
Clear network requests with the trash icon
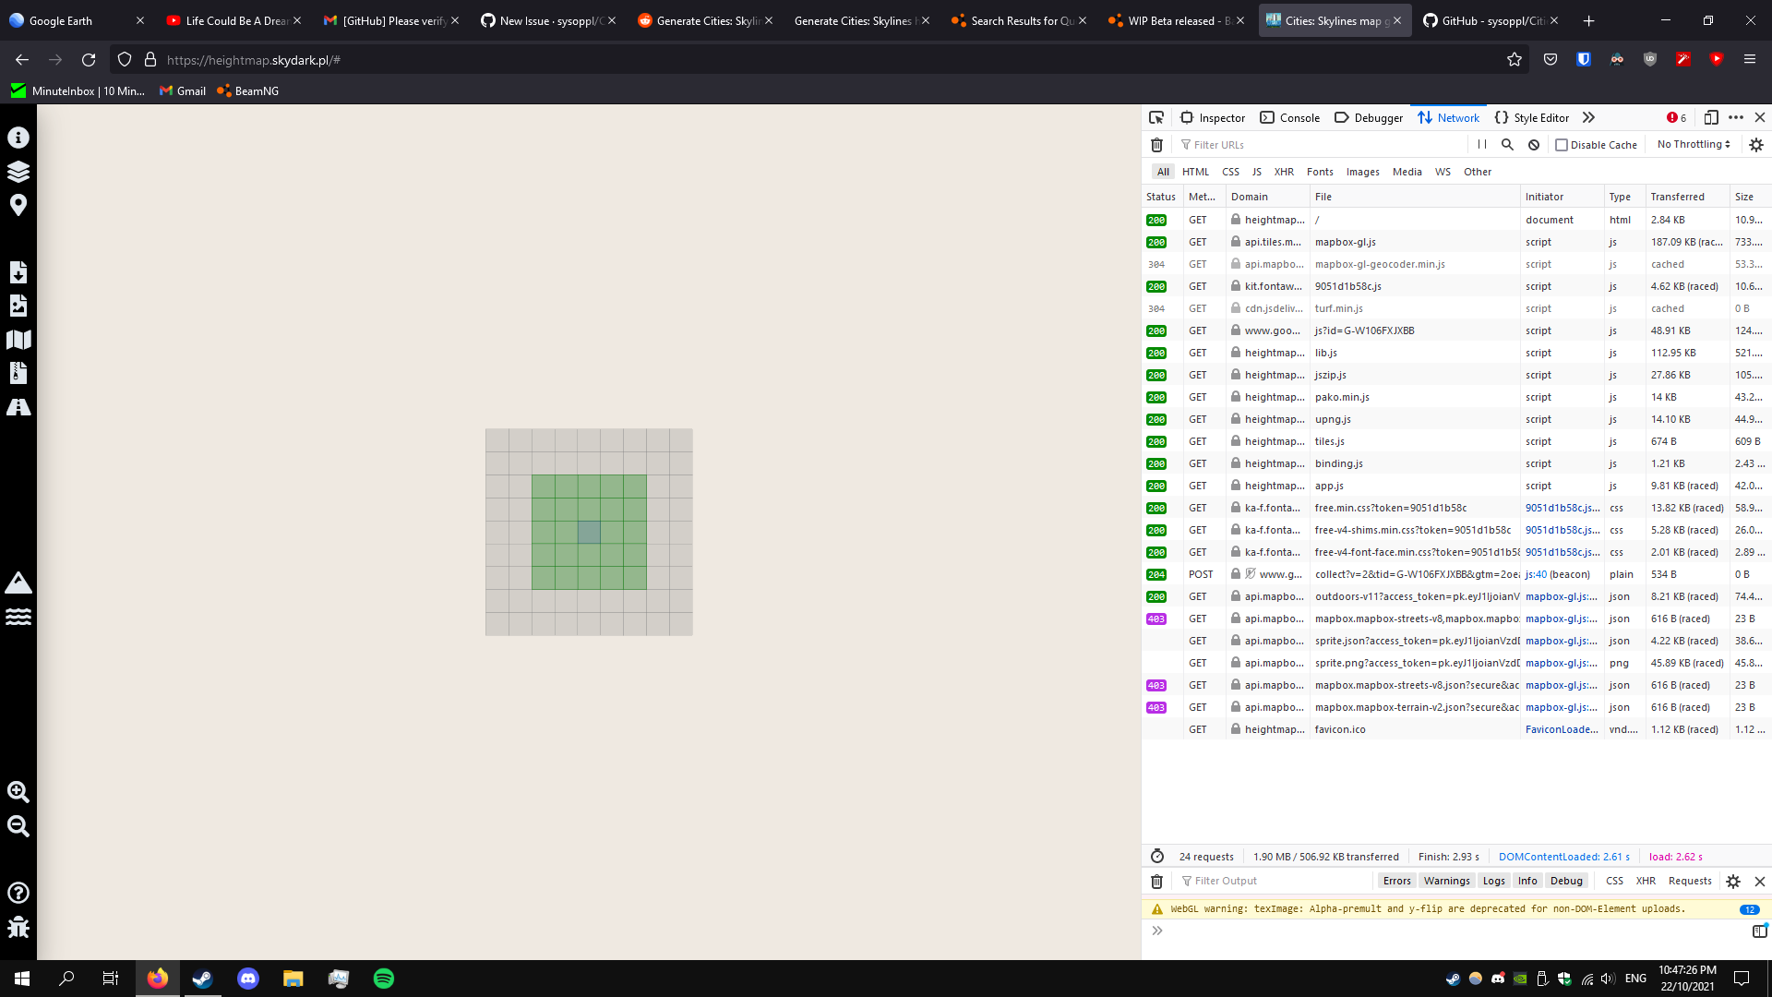click(x=1156, y=145)
